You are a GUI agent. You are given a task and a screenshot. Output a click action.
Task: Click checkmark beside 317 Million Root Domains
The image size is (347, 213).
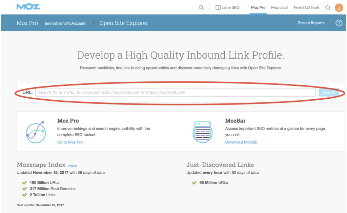[24, 189]
